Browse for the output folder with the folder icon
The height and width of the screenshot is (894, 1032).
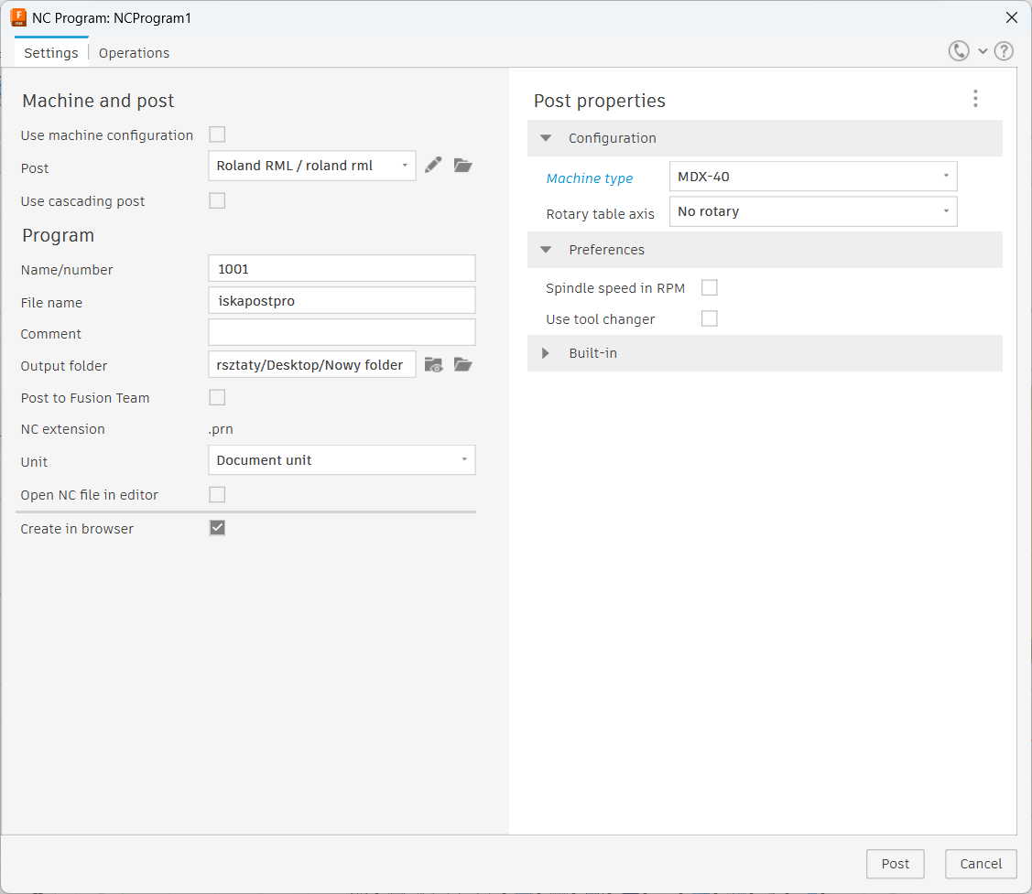463,364
